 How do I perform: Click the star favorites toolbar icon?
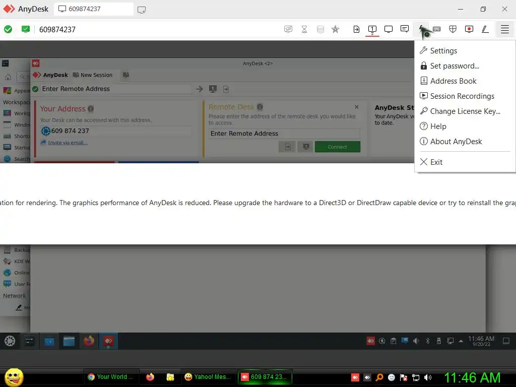335,29
